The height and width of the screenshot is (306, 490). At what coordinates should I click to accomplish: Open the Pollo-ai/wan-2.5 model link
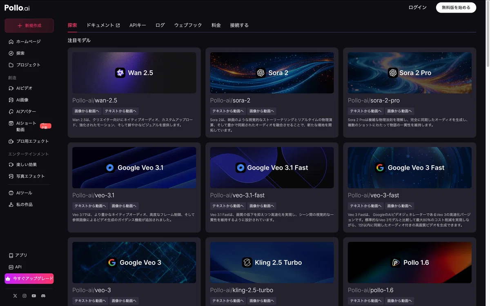point(95,100)
